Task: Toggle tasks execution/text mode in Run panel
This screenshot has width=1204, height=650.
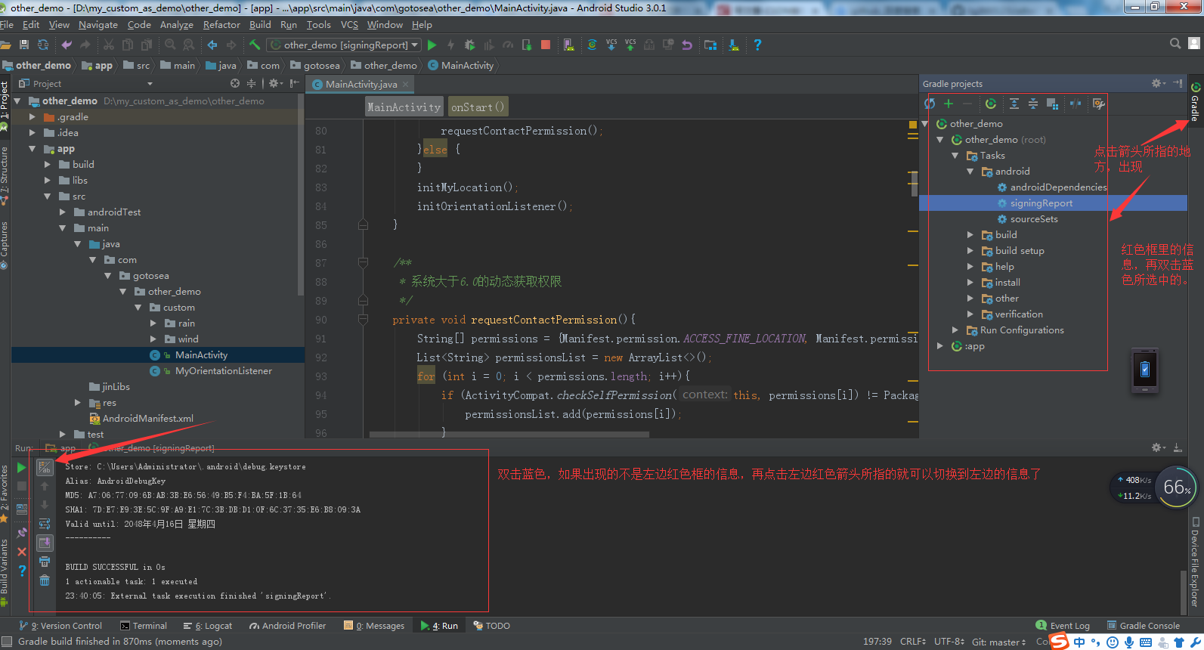Action: coord(45,468)
